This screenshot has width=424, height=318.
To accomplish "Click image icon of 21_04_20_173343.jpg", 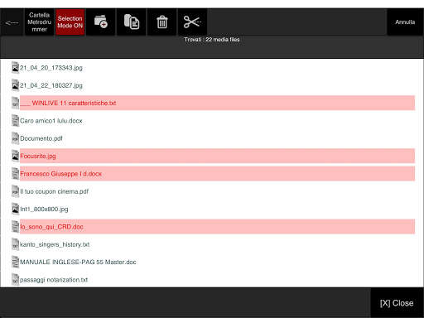I will coord(15,68).
